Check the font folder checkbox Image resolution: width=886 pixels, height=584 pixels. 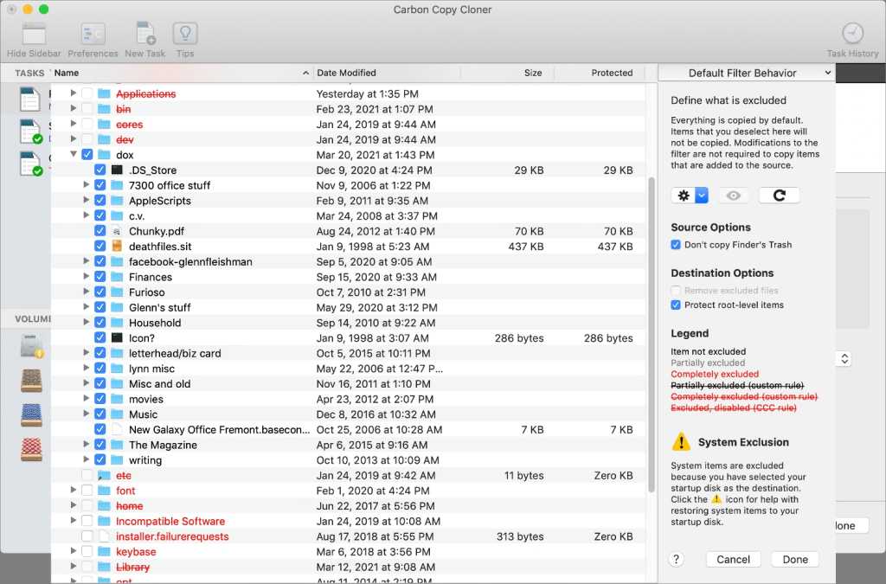87,491
